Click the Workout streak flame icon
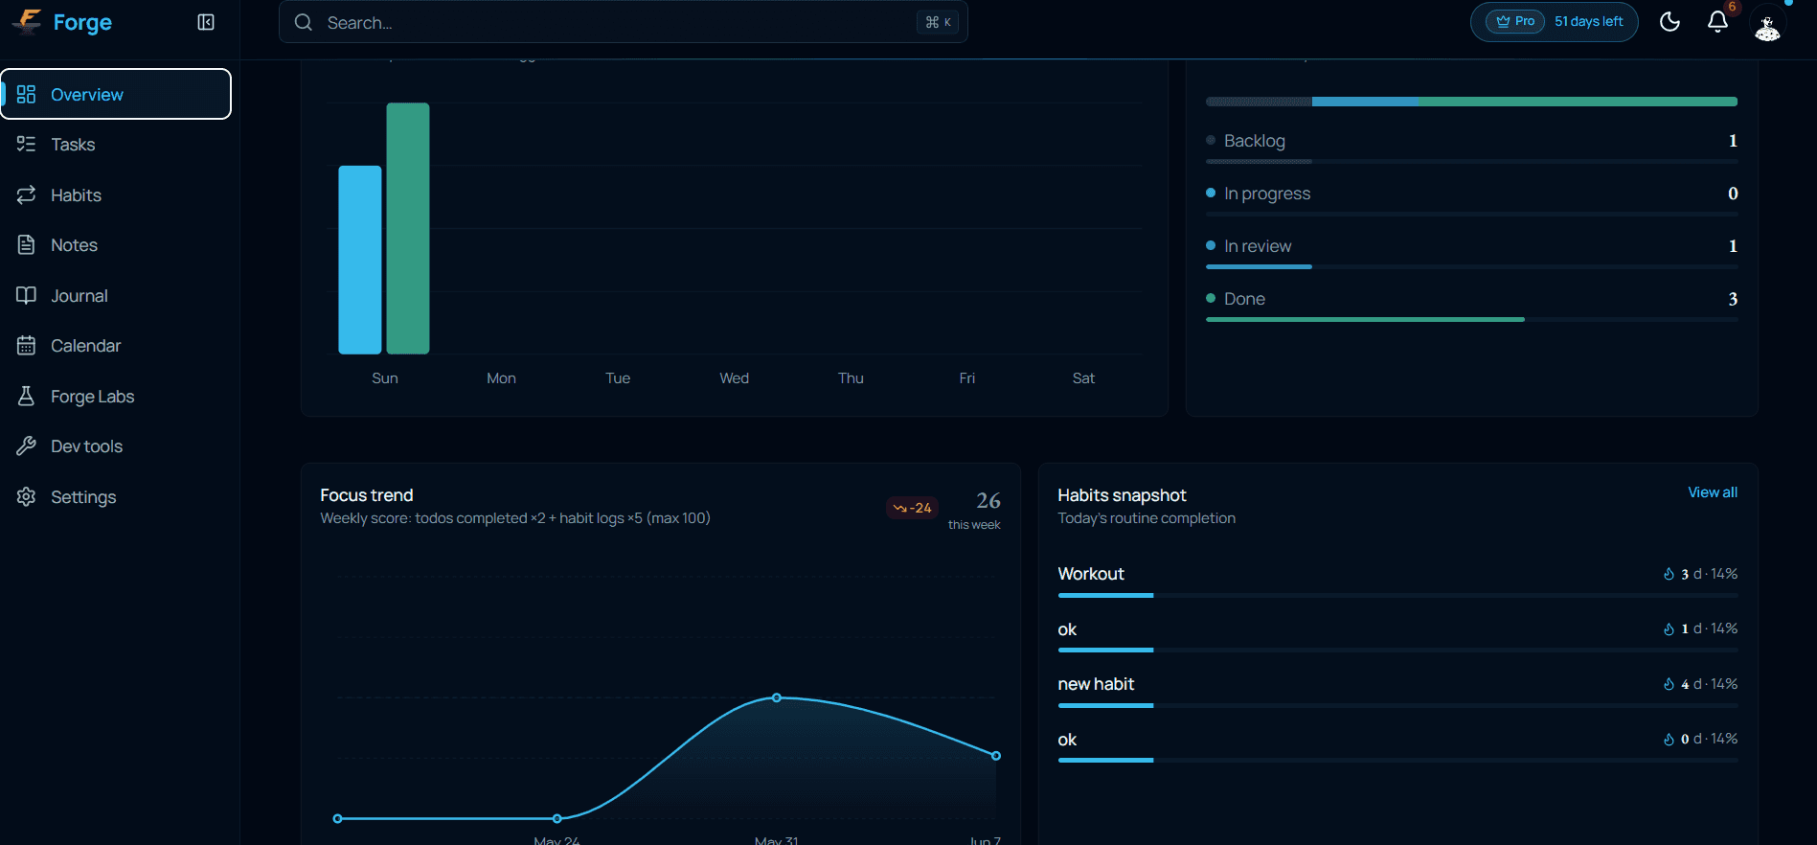Image resolution: width=1817 pixels, height=845 pixels. point(1669,574)
